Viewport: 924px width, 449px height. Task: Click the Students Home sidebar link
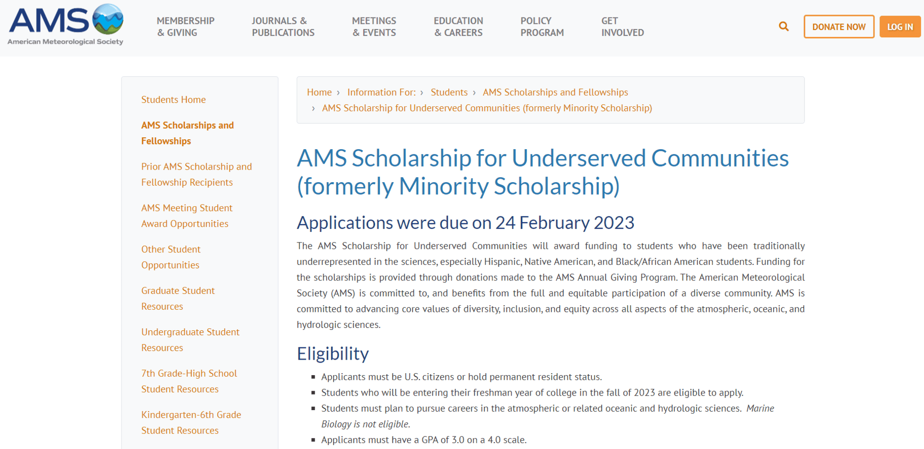coord(173,100)
